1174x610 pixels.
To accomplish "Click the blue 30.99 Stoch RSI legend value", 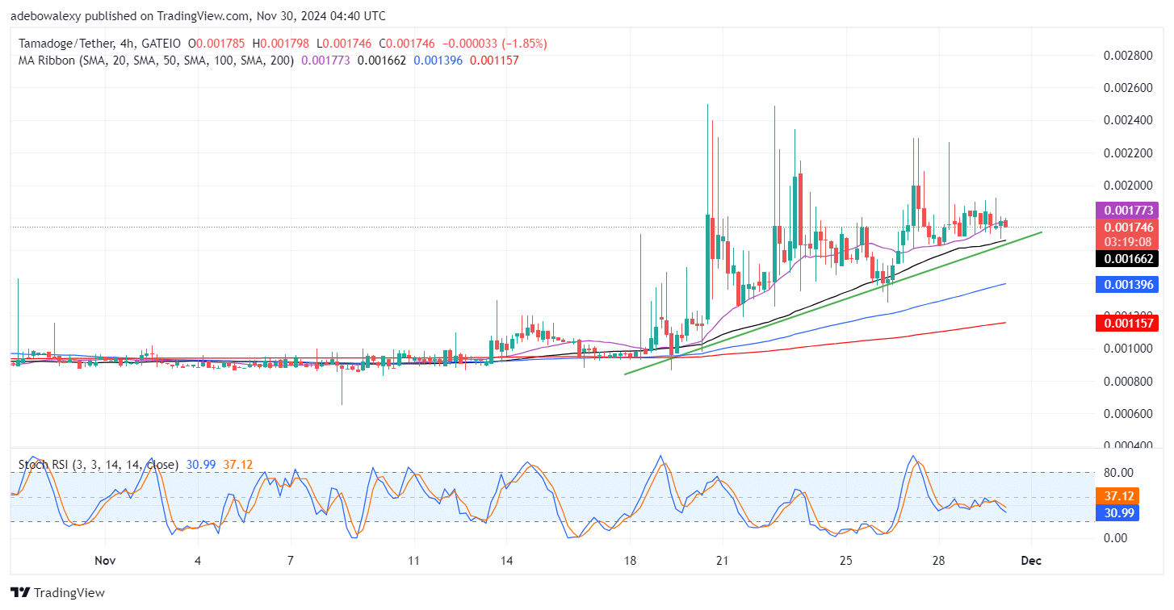I will coord(200,465).
